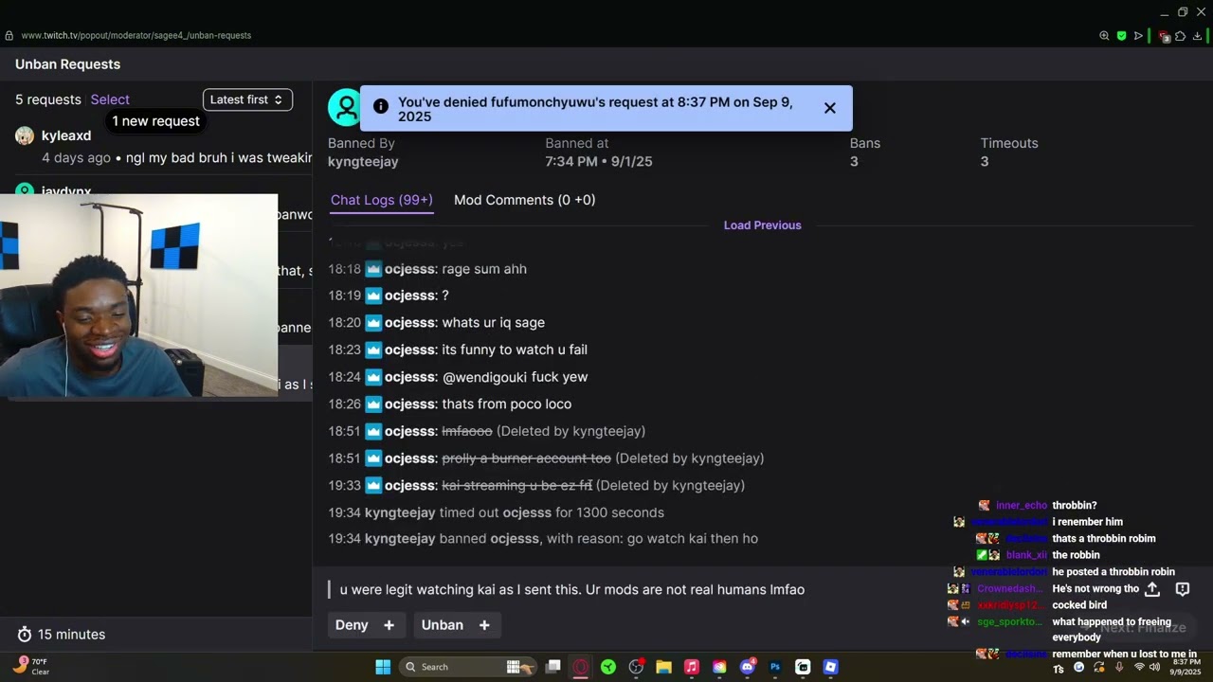
Task: Click the weather widget showing 70°F Clear
Action: (31, 666)
